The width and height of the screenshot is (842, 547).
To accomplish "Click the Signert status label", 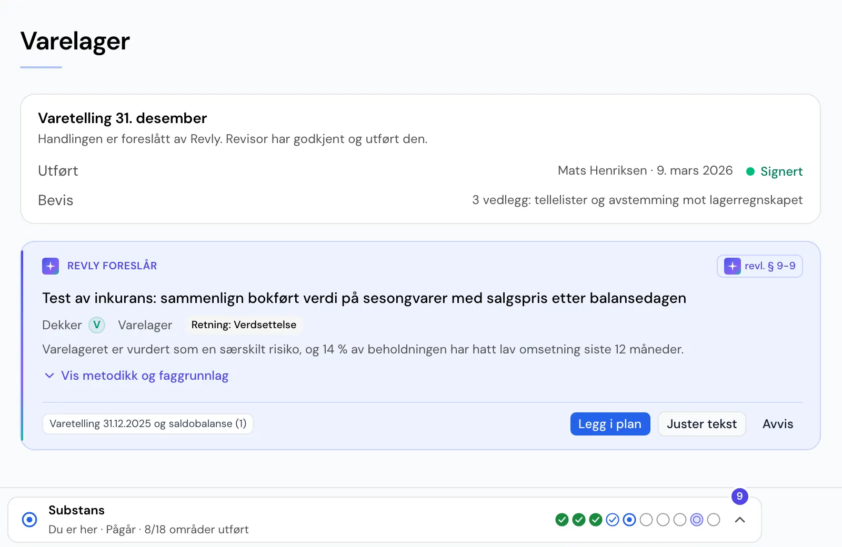I will [781, 171].
